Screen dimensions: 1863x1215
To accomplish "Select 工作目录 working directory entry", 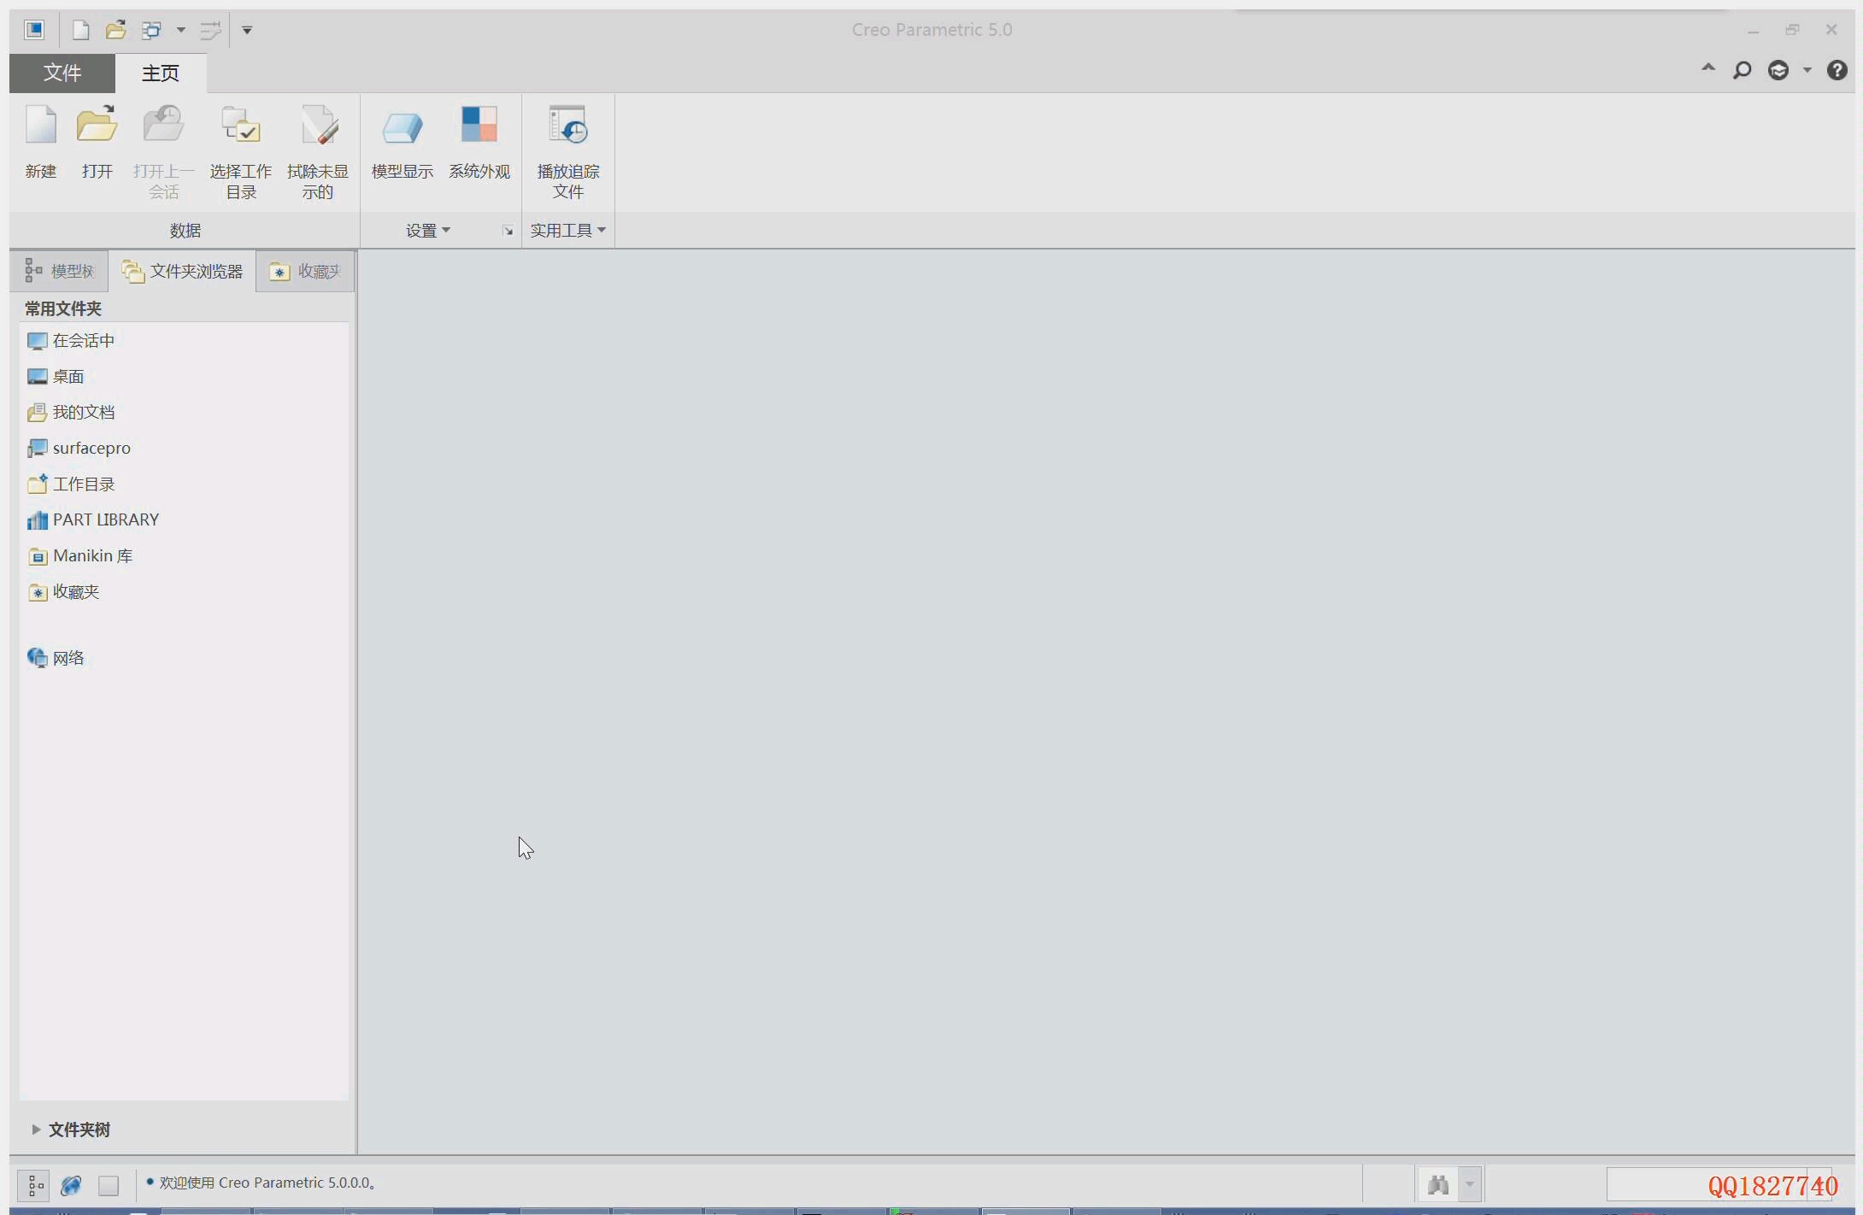I will pos(183,484).
